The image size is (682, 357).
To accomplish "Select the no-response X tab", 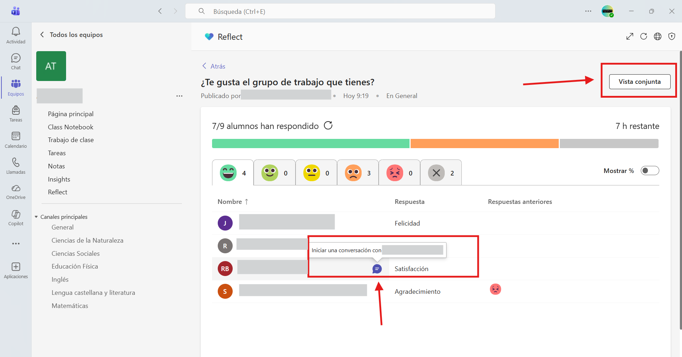I will click(441, 173).
